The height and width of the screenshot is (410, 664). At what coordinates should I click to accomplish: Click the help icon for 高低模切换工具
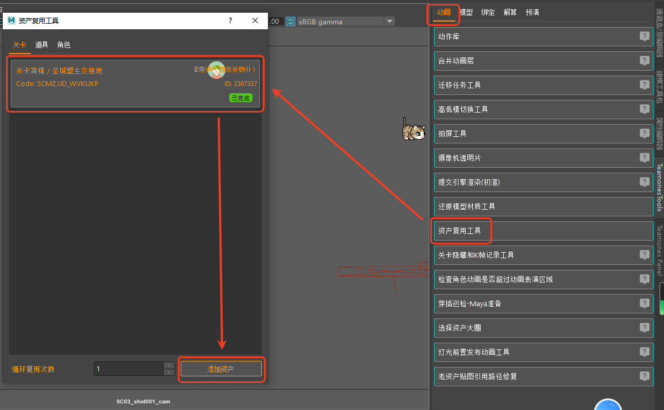(644, 109)
